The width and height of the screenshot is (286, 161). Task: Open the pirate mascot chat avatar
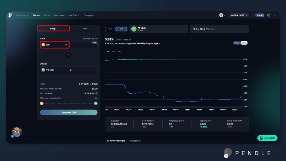click(x=17, y=132)
